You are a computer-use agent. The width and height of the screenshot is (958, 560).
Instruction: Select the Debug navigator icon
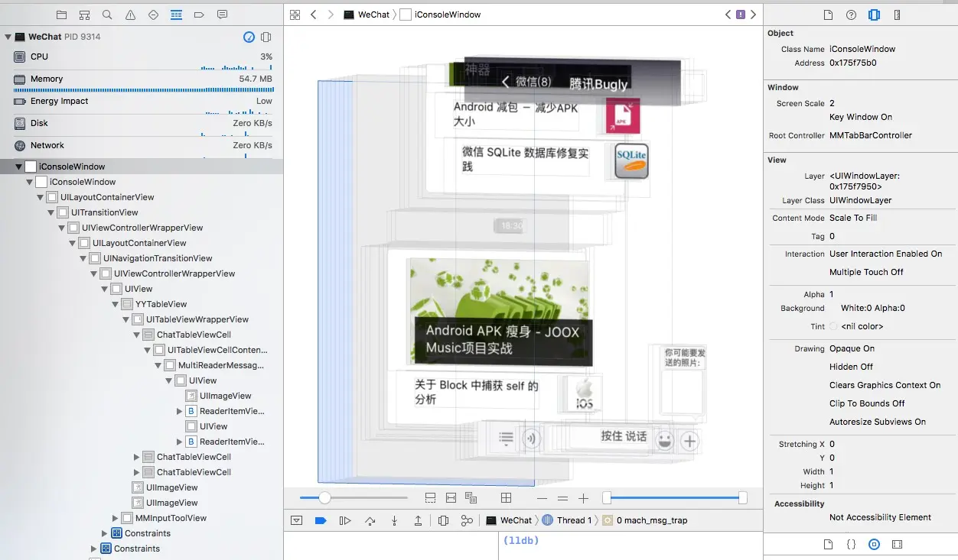[176, 15]
